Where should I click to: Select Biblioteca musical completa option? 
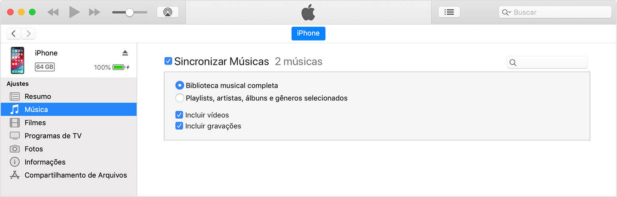click(180, 85)
